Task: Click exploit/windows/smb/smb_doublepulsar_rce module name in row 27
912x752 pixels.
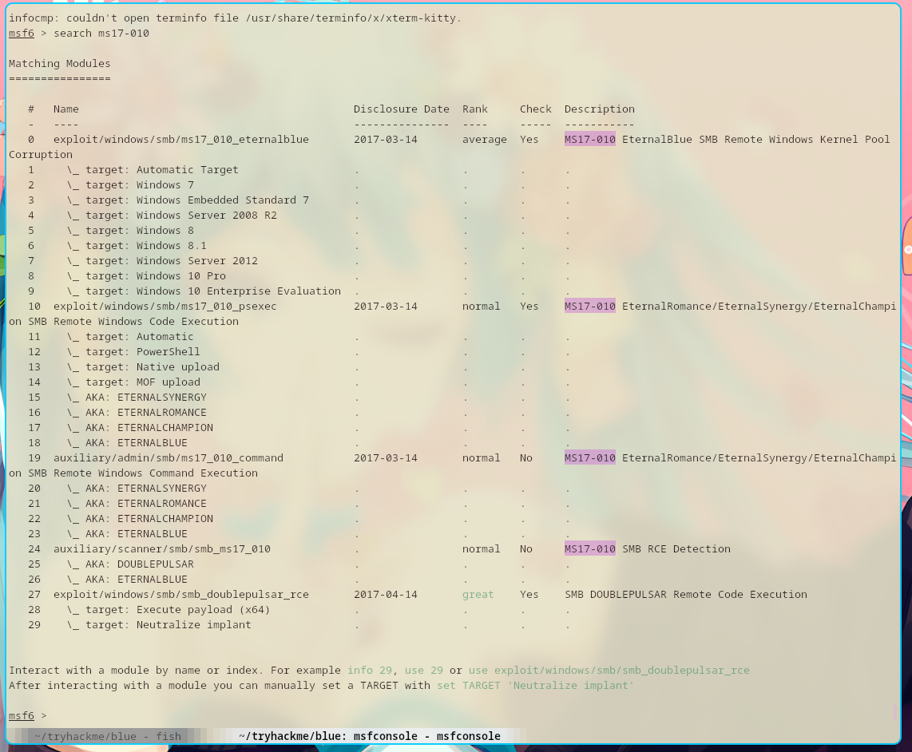Action: coord(181,595)
